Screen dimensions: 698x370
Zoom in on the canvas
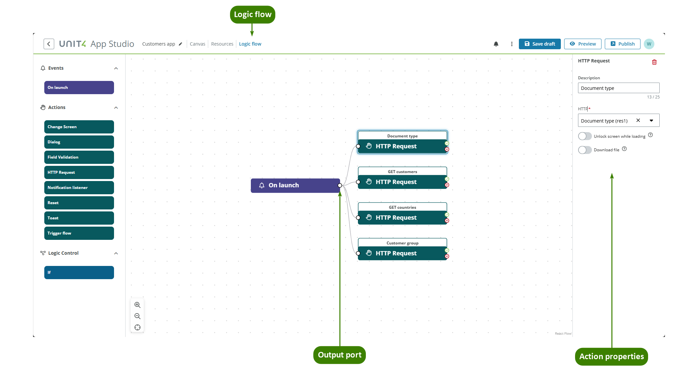pyautogui.click(x=137, y=305)
